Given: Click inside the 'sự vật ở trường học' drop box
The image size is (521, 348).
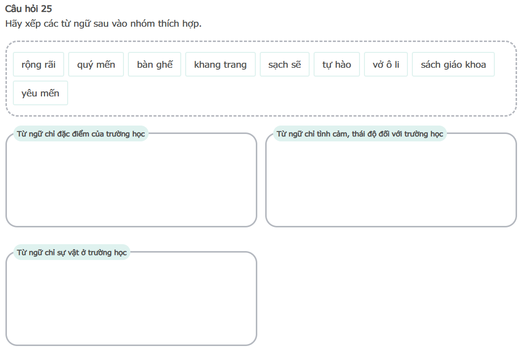Looking at the screenshot, I should click(x=131, y=303).
